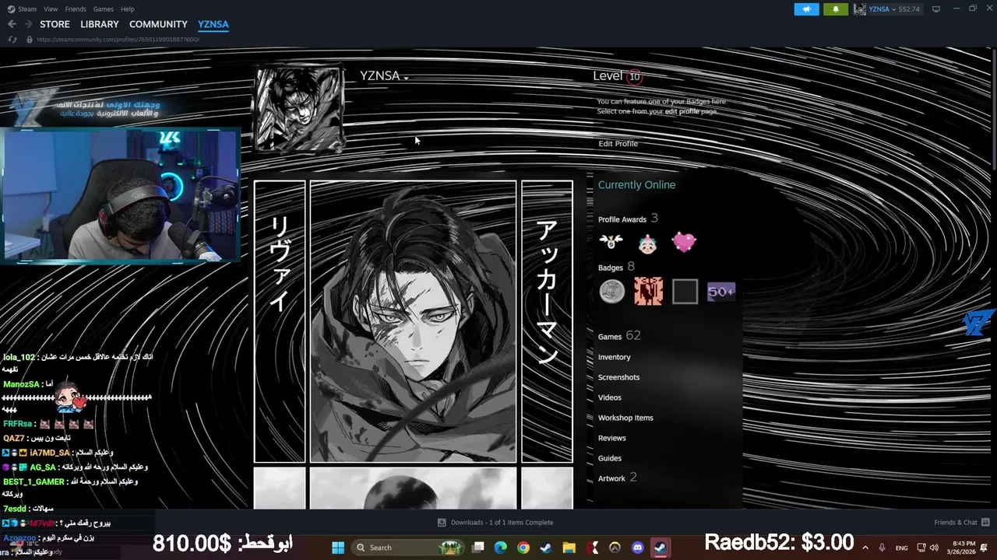This screenshot has height=560, width=997.
Task: Open the green notifications bell
Action: point(836,9)
